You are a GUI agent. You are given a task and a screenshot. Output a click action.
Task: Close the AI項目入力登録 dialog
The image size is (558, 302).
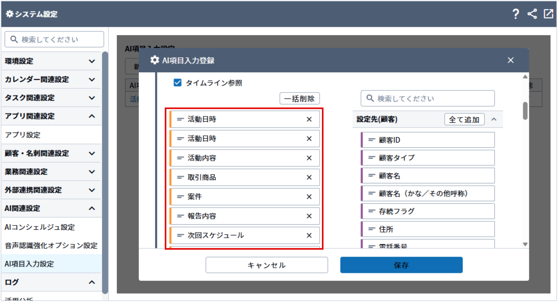(x=511, y=60)
